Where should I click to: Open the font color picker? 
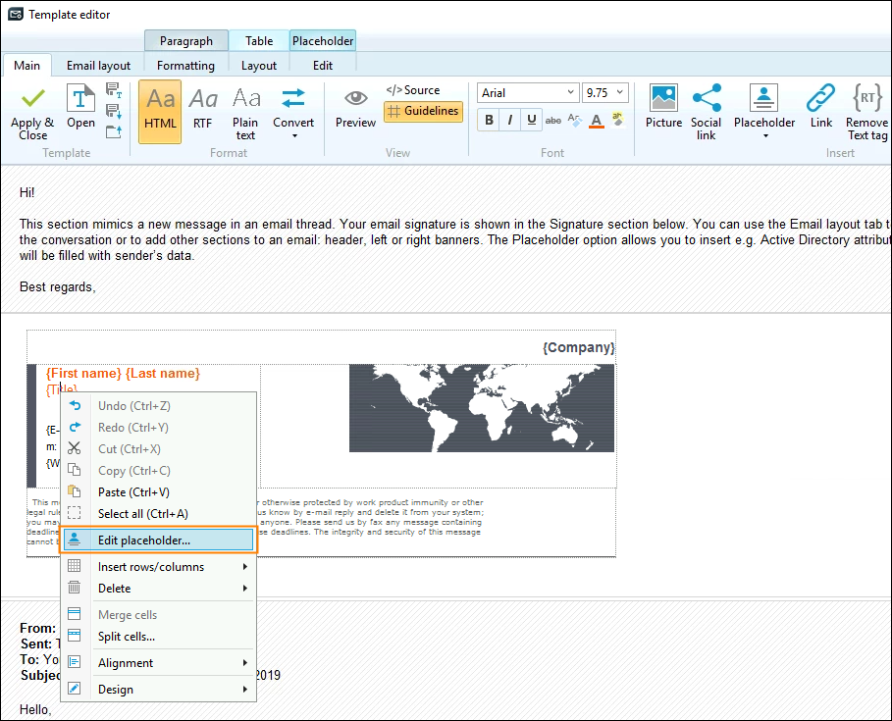(597, 120)
